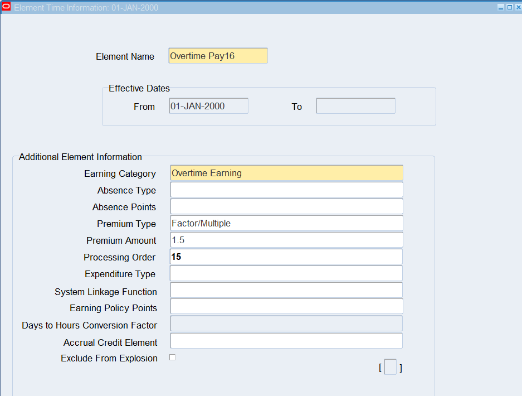Screen dimensions: 522x396
Task: Click the Processing Order field
Action: coord(286,257)
